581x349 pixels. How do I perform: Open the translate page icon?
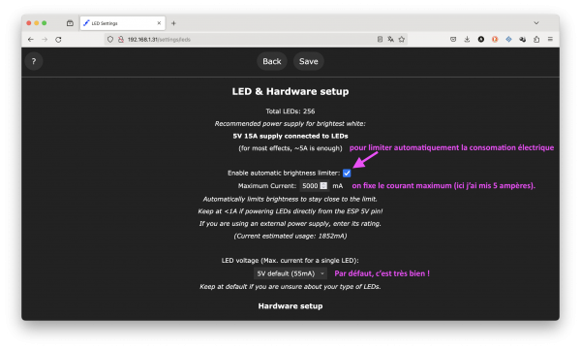390,40
